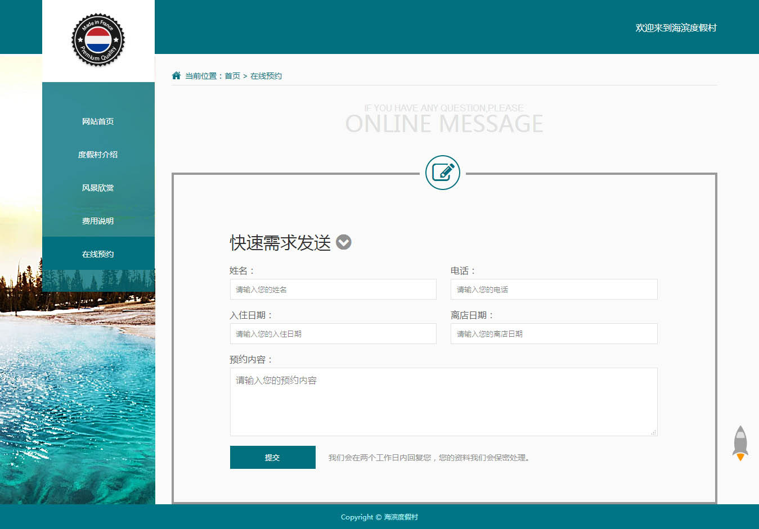
Task: Click the 预约内容 textarea
Action: pos(444,402)
